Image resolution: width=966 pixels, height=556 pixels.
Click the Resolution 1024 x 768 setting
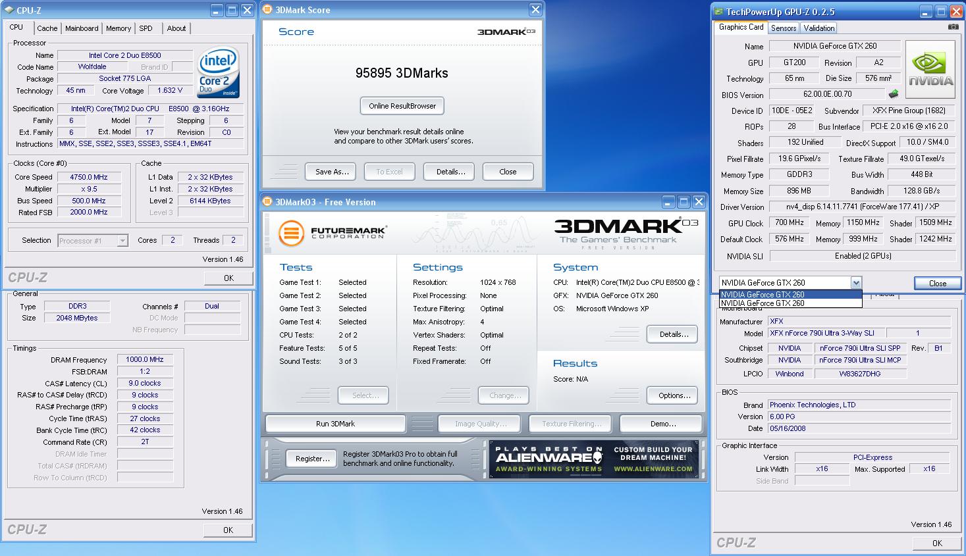click(x=498, y=282)
